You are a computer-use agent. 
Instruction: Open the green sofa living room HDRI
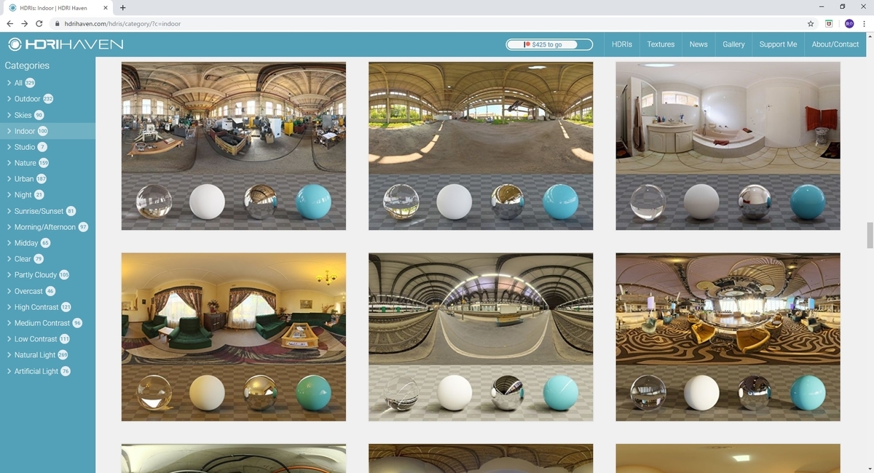click(x=234, y=337)
